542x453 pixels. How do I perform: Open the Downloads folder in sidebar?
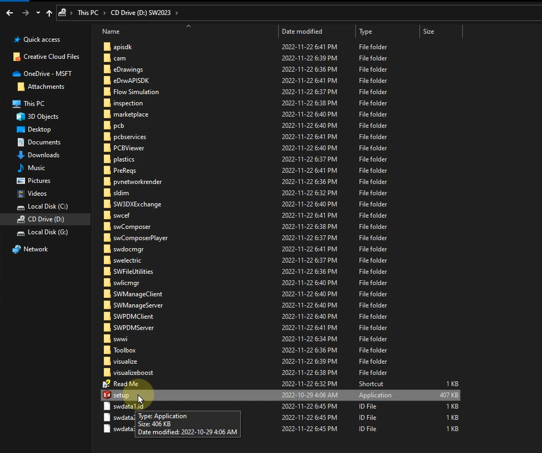point(43,155)
